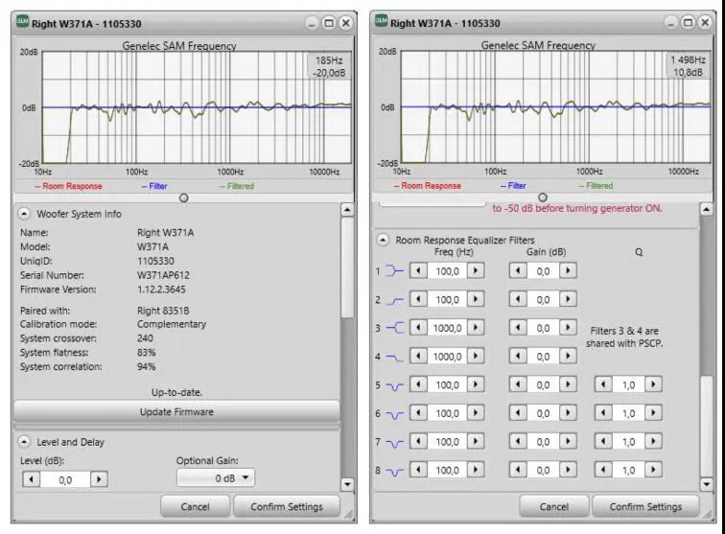This screenshot has height=534, width=725.
Task: Click Room Response legend in left graph
Action: [68, 186]
